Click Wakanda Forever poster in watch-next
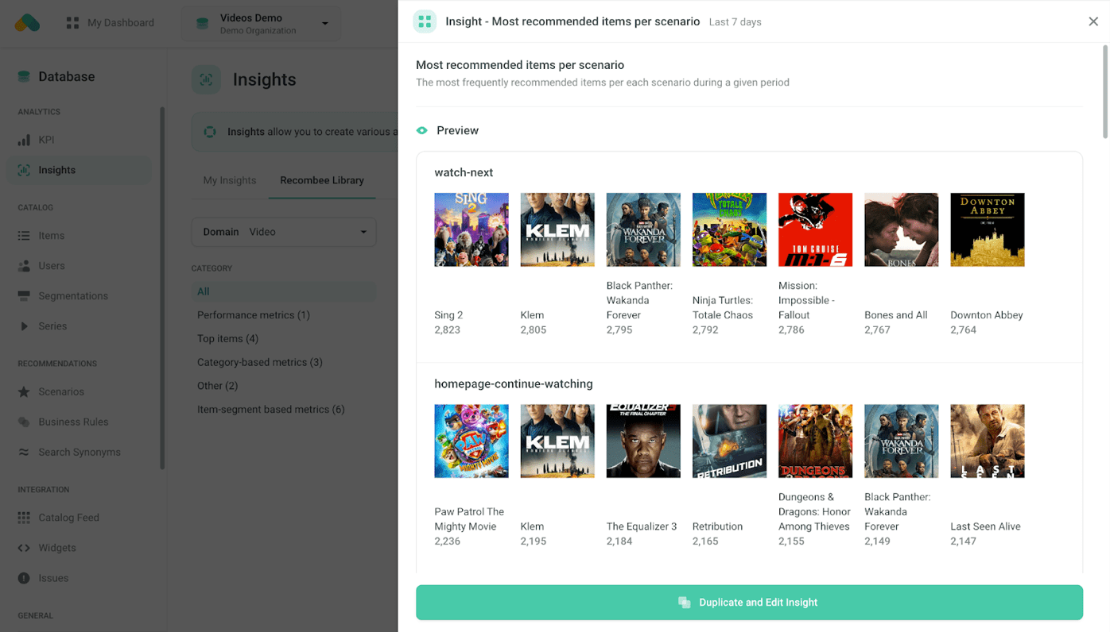 tap(643, 229)
